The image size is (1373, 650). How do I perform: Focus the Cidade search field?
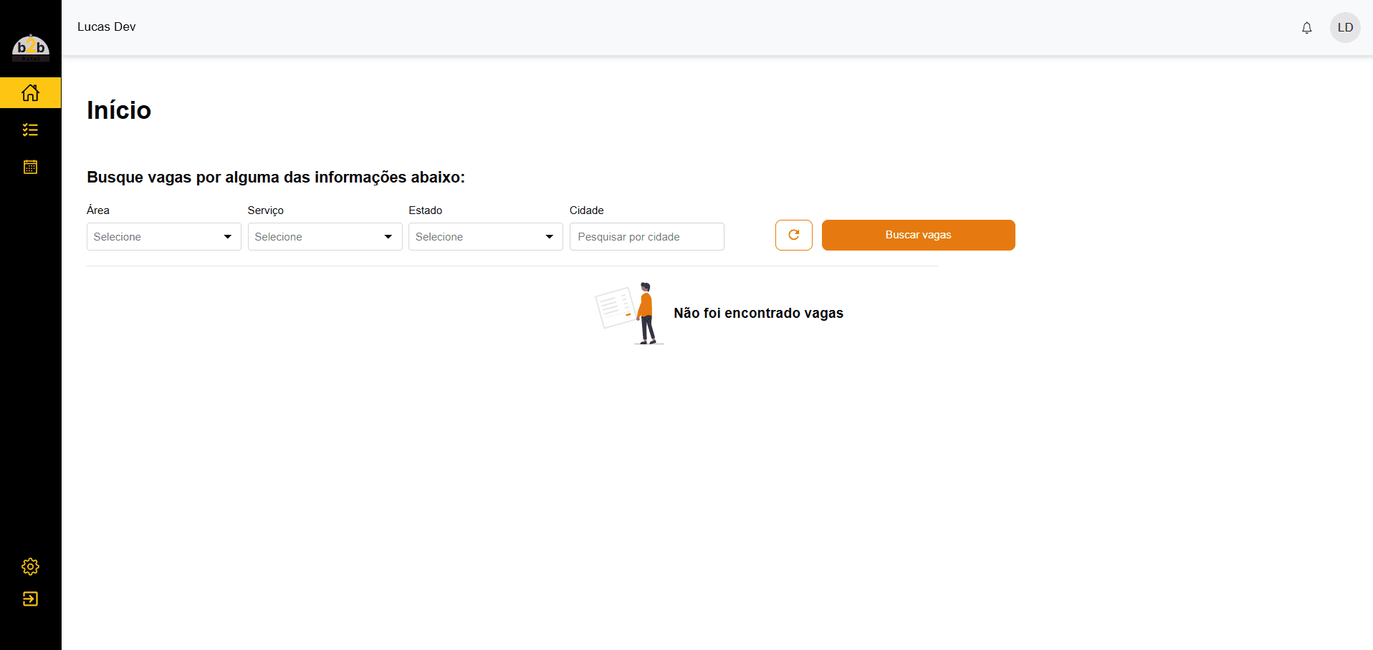[647, 237]
